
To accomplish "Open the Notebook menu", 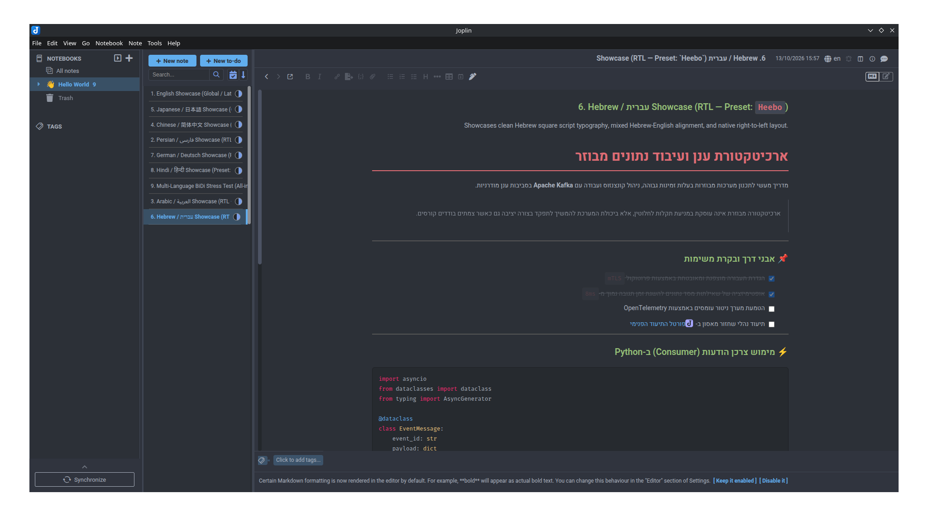I will pyautogui.click(x=109, y=43).
